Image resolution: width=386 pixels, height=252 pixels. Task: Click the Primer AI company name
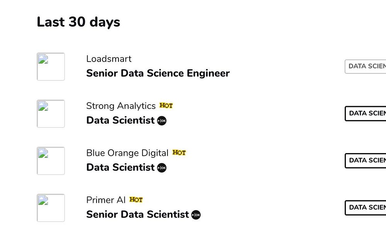(106, 200)
